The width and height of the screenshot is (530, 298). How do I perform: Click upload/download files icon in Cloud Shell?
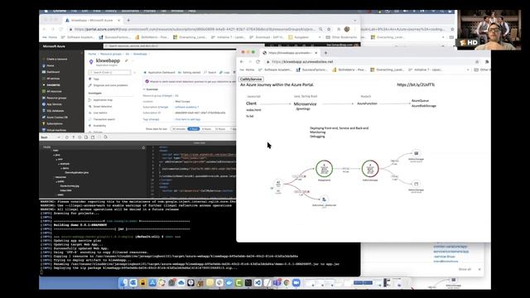coord(86,137)
